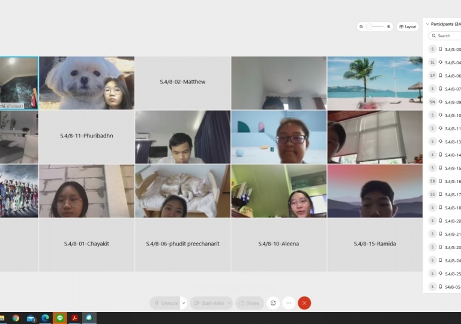Toggle Unmute microphone
Viewport: 461px width, 324px height.
tap(166, 303)
